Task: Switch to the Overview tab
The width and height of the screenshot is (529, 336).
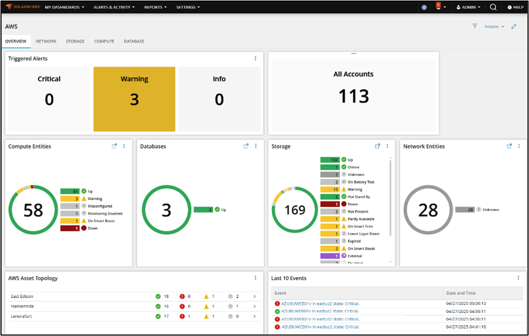Action: 16,41
